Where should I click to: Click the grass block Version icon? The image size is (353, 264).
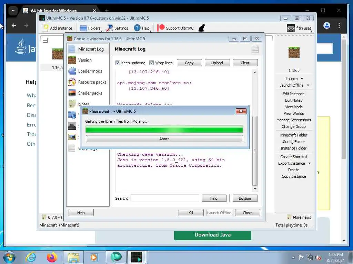click(72, 60)
